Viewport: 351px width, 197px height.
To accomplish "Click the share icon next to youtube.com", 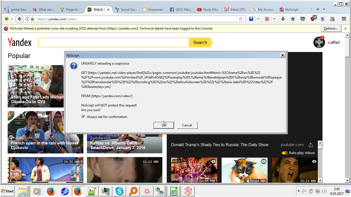I will [x=311, y=145].
